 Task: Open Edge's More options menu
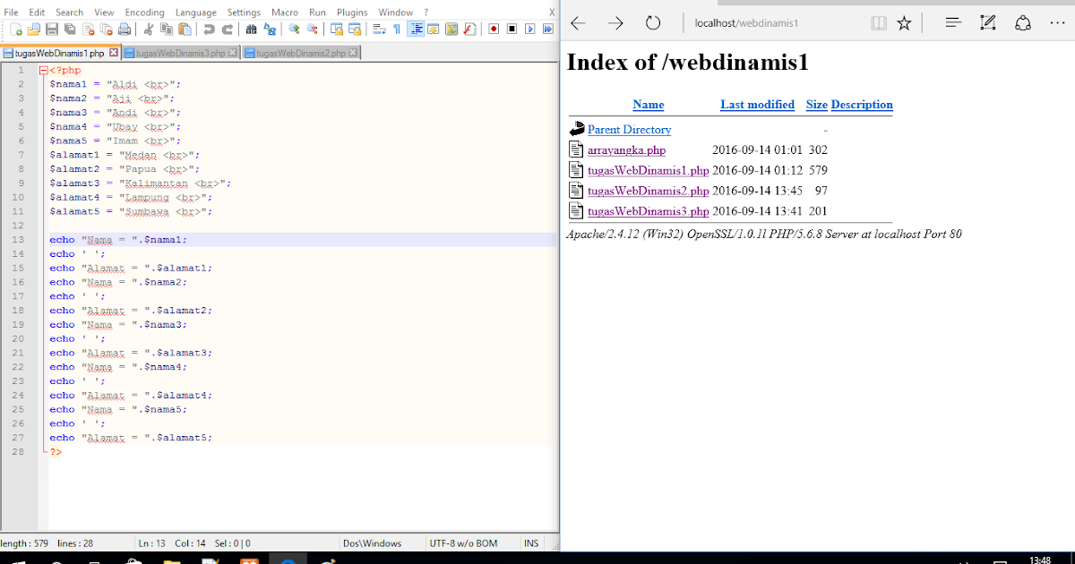pyautogui.click(x=1058, y=23)
